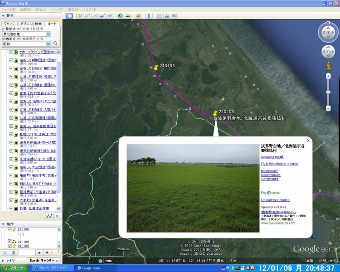Switch to the ビジネスを検索 tab

pos(31,24)
